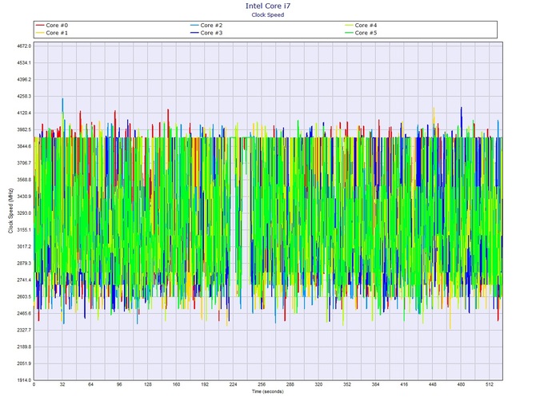
Task: Click the Time (seconds) axis label
Action: (x=268, y=391)
